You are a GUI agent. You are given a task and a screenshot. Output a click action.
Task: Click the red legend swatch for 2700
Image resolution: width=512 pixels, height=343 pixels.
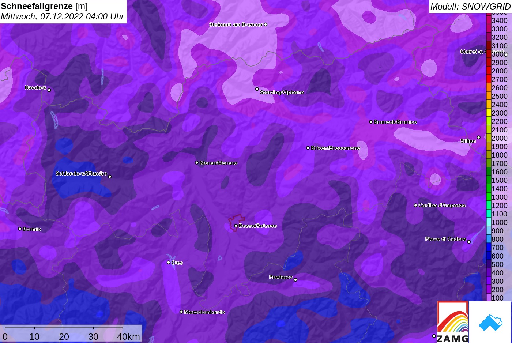(x=489, y=79)
